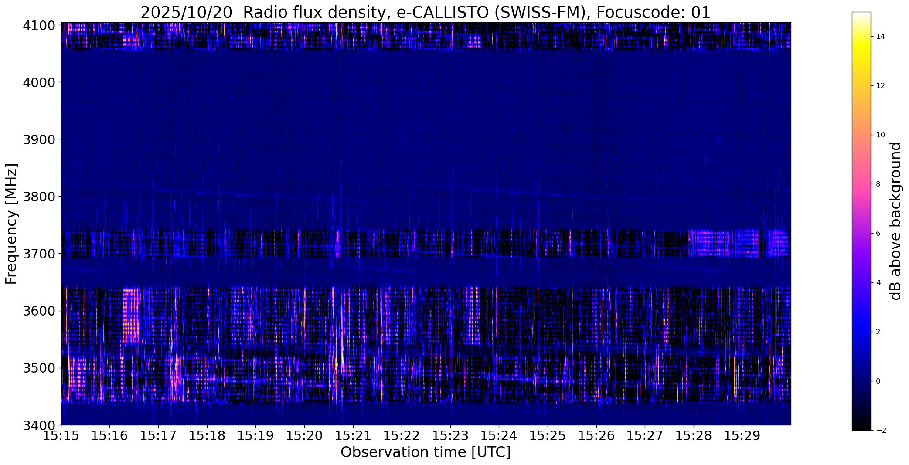Viewport: 909px width, 465px height.
Task: Click the "dB above background" colorbar label
Action: pos(895,221)
